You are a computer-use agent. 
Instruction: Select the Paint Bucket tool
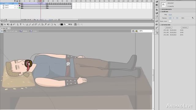click(x=42, y=24)
